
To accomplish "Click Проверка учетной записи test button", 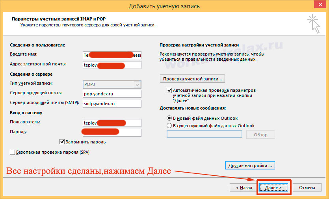I will click(x=192, y=78).
